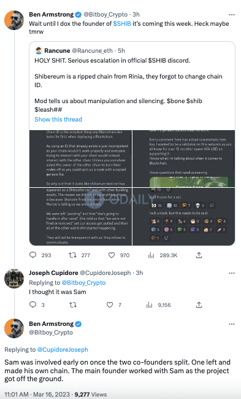
Task: Reply to Joseph Cupidore's tweet
Action: click(33, 304)
